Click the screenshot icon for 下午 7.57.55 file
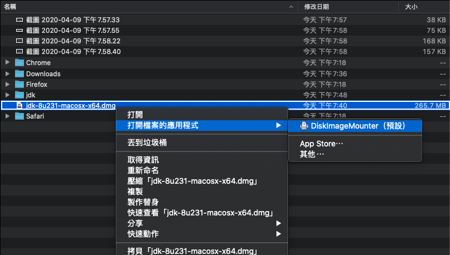The image size is (450, 255). click(x=19, y=31)
